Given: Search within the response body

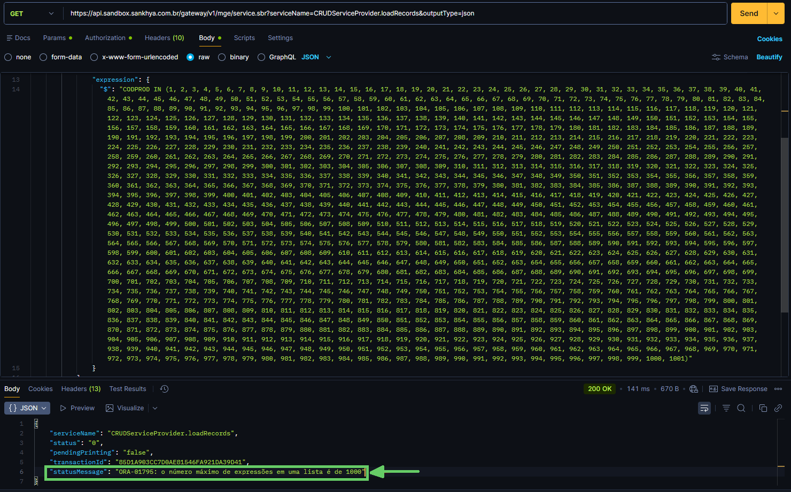Looking at the screenshot, I should click(741, 408).
